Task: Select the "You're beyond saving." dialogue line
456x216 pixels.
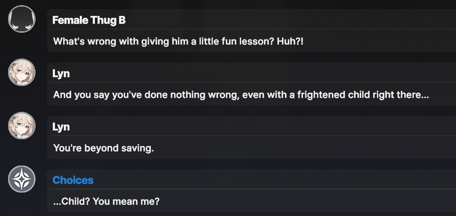Action: point(103,148)
